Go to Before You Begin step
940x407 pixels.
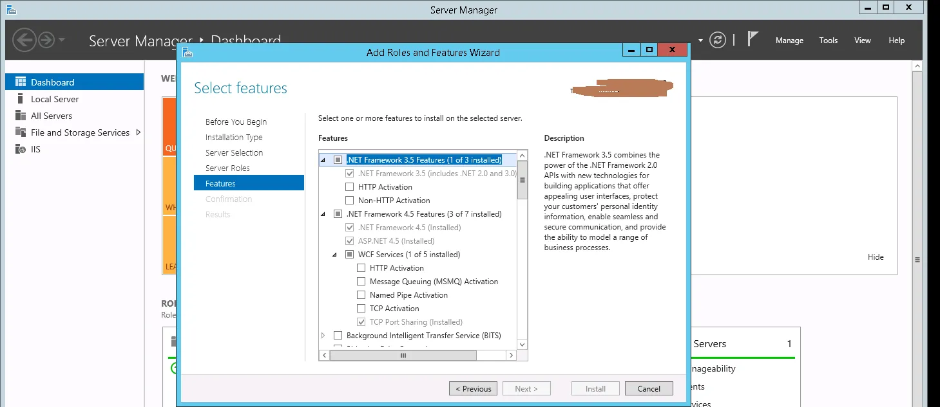click(236, 122)
